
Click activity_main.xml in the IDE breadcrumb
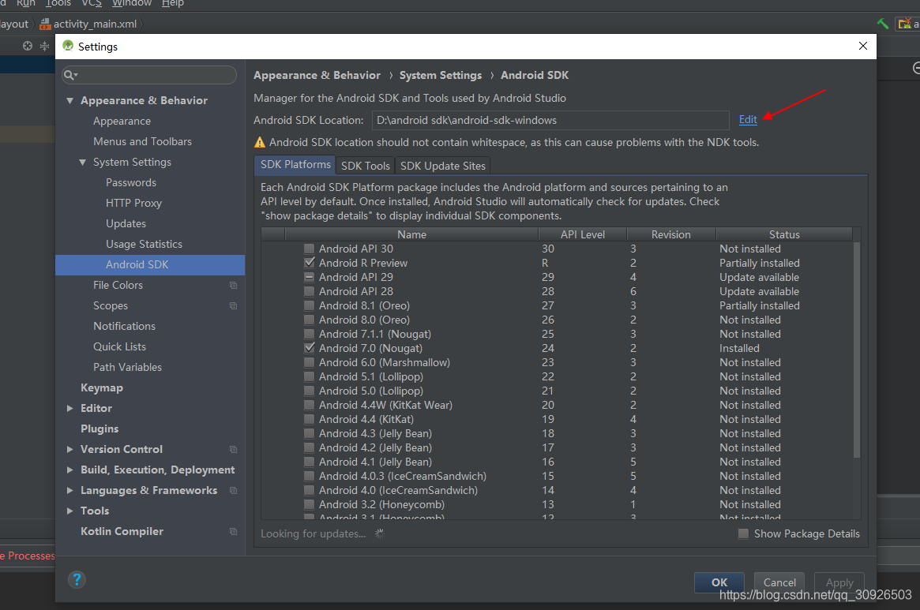pyautogui.click(x=95, y=24)
